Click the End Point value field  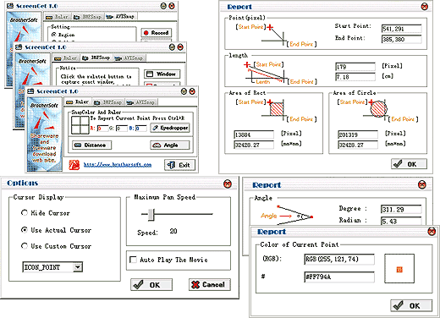coord(402,40)
